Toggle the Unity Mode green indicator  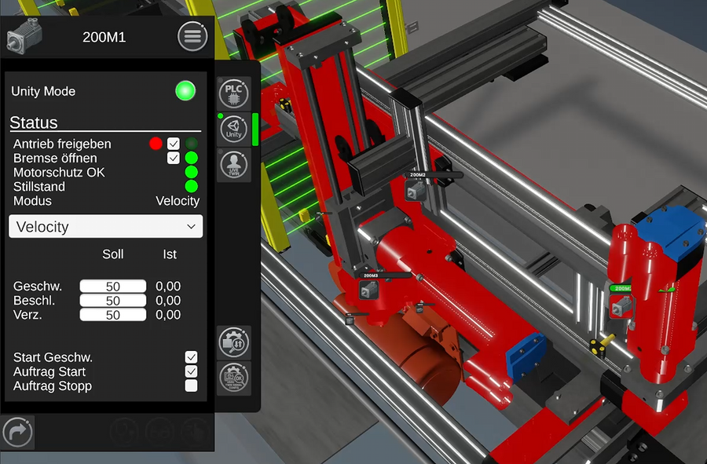click(x=185, y=91)
